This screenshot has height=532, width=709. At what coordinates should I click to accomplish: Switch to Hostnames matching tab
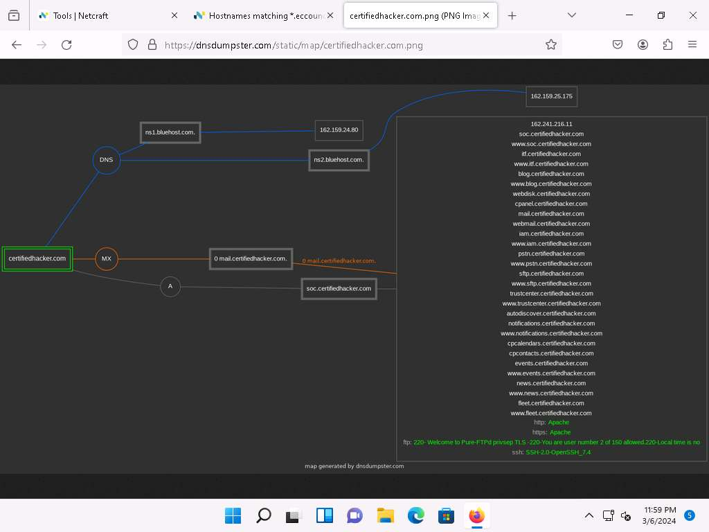(x=258, y=15)
